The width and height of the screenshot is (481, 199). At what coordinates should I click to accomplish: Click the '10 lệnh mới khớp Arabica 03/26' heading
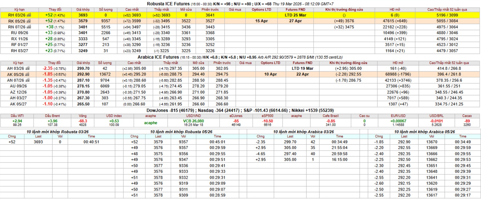303,132
